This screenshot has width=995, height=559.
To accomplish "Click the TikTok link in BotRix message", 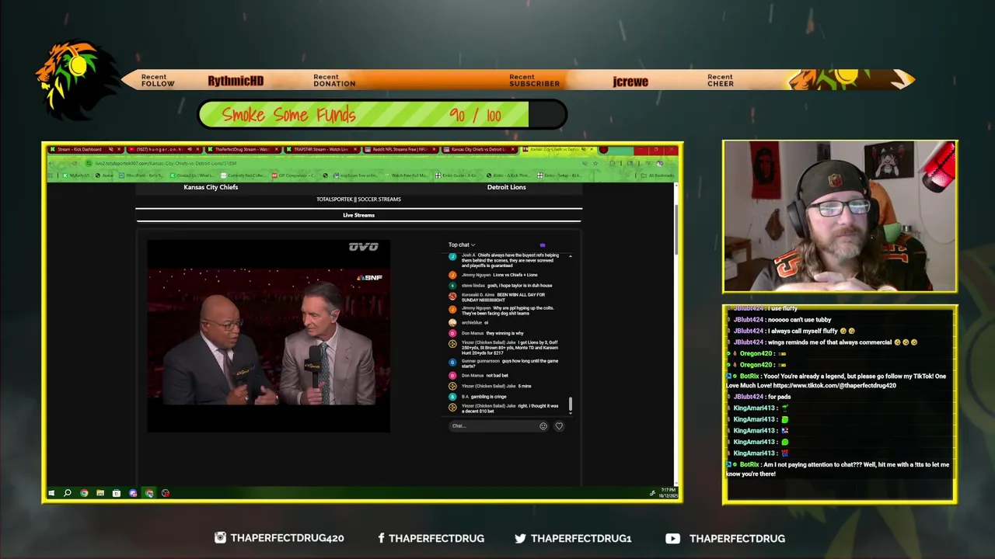I will 835,386.
